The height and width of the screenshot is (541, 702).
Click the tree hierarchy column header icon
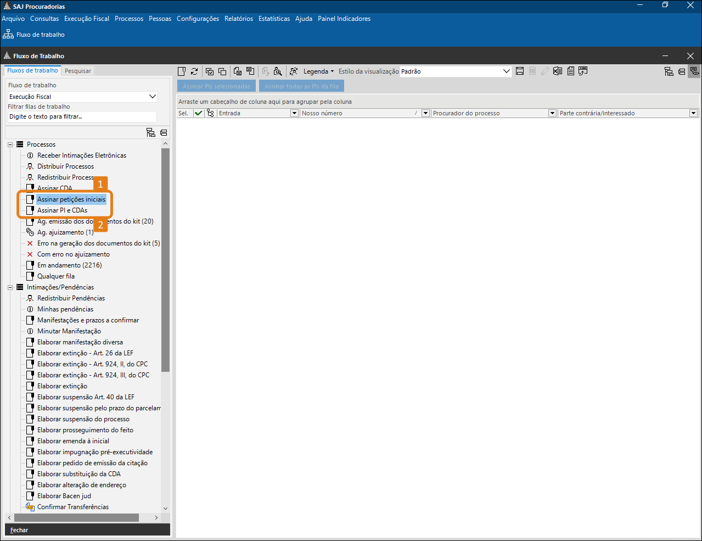tap(210, 113)
